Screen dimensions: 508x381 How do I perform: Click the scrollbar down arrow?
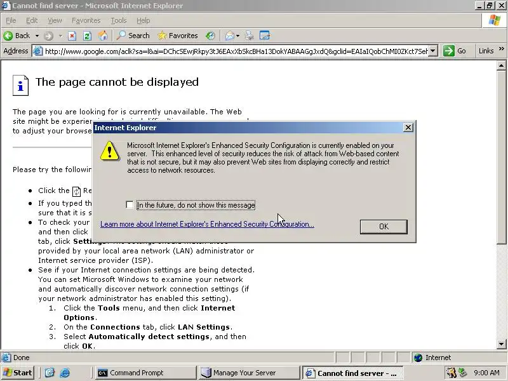coord(501,344)
